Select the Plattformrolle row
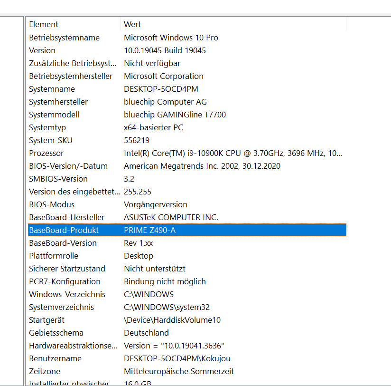 pyautogui.click(x=187, y=256)
